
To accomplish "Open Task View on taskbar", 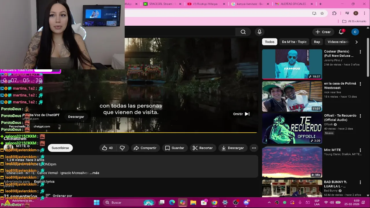I will (162, 203).
